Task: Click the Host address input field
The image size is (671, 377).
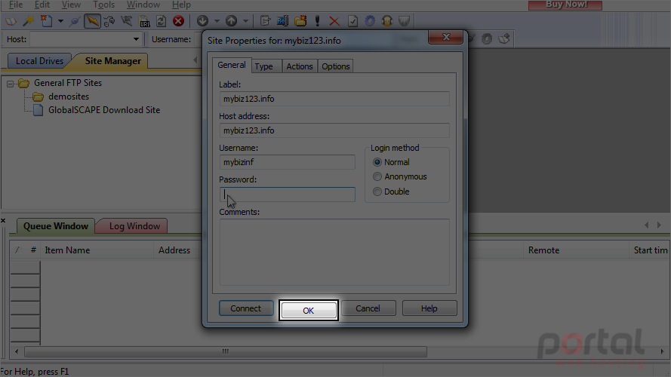Action: click(334, 130)
